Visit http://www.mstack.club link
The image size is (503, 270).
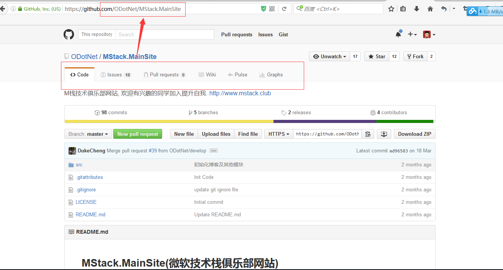[240, 93]
